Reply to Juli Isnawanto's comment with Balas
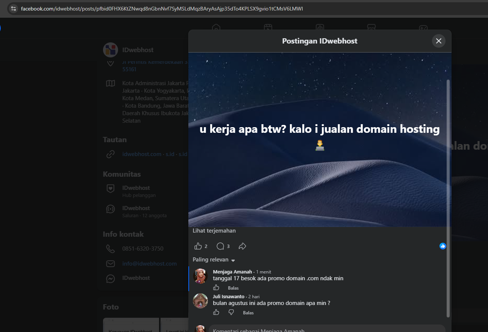The image size is (488, 332). [x=248, y=313]
